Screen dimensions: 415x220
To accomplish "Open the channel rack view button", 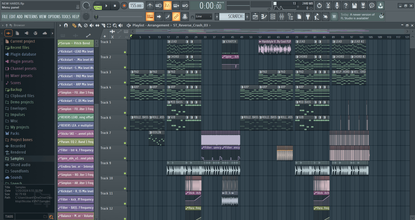I will click(x=273, y=17).
